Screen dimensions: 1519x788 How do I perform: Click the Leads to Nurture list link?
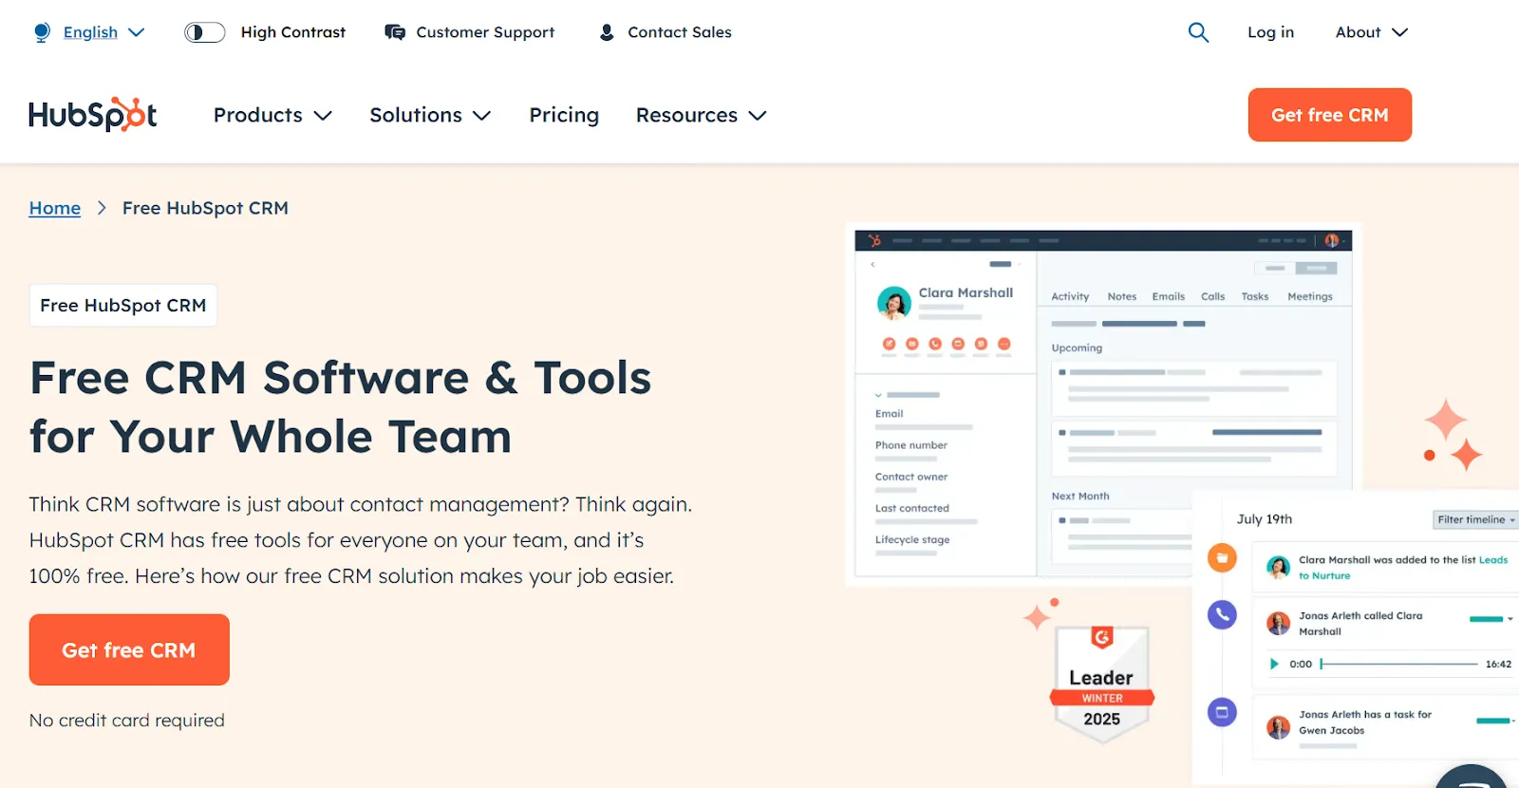(1492, 560)
